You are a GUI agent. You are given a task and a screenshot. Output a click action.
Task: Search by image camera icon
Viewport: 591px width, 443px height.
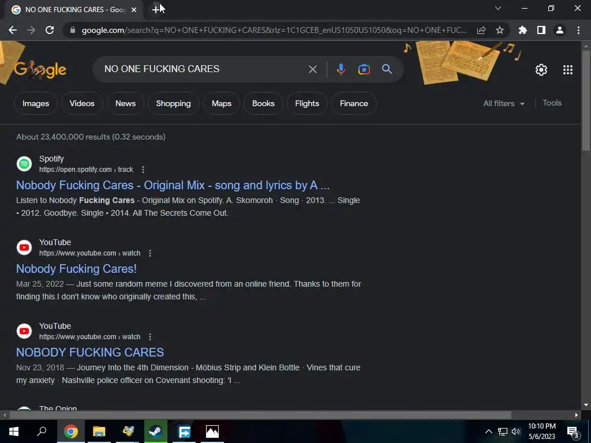tap(364, 69)
